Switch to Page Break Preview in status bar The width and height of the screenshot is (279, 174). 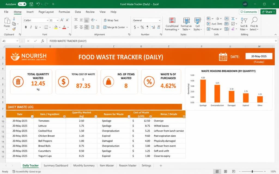tap(233, 171)
